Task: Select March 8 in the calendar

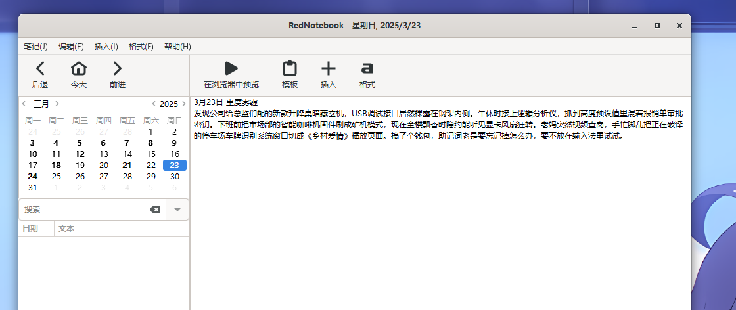Action: point(150,143)
